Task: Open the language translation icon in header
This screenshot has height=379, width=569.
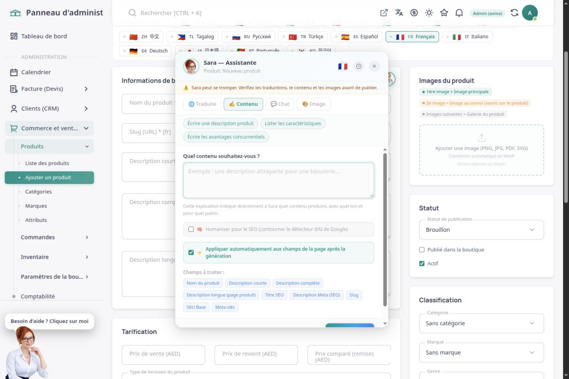Action: [399, 13]
